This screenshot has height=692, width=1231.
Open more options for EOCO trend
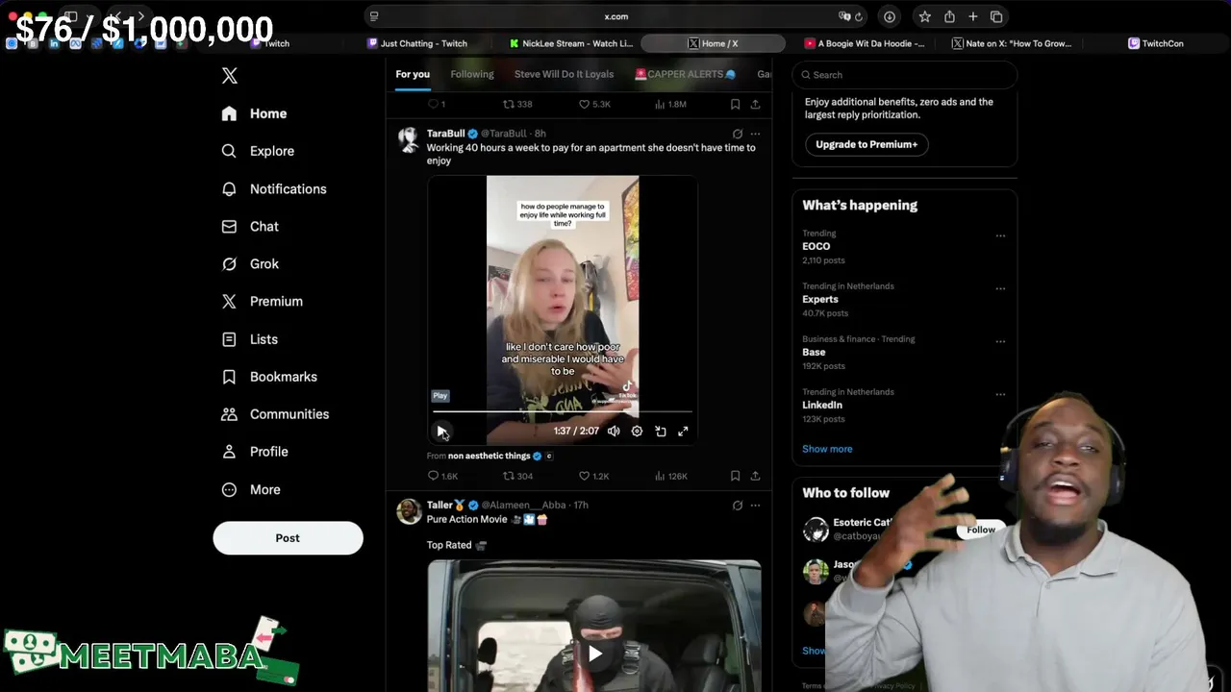click(x=1000, y=235)
